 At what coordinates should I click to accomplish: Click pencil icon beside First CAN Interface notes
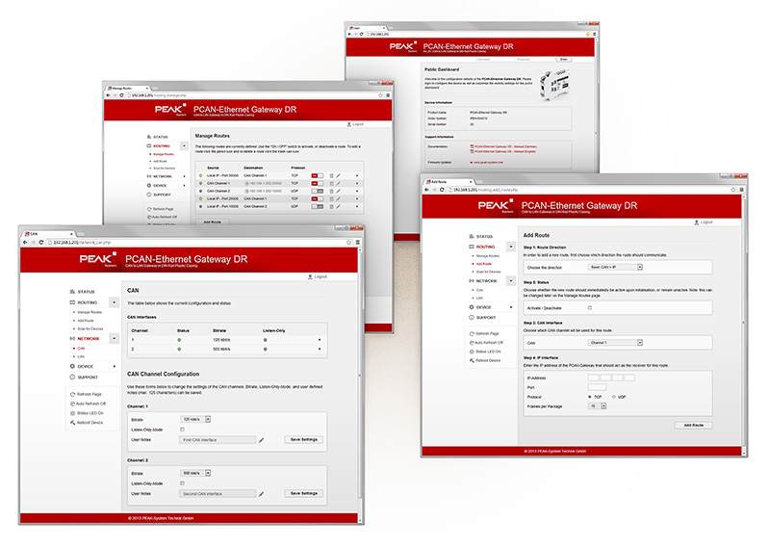(261, 439)
